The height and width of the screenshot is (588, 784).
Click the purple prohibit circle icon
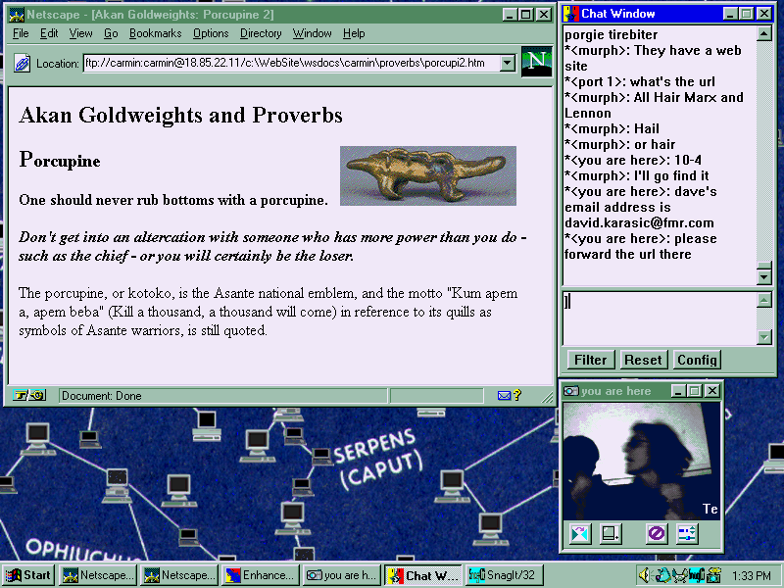pyautogui.click(x=656, y=533)
